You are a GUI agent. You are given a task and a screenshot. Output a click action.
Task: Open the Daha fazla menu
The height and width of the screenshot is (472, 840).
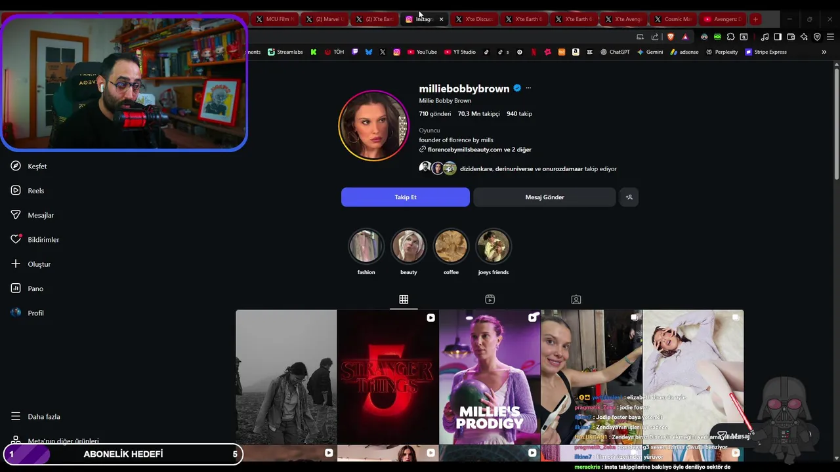pos(35,416)
